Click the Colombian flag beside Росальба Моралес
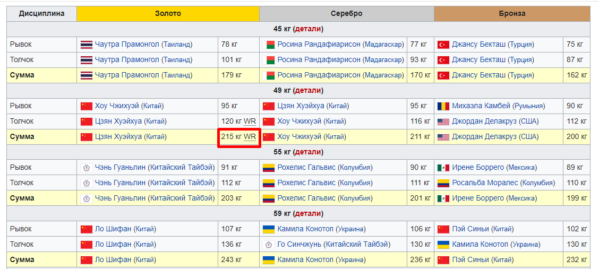This screenshot has width=599, height=269. [443, 183]
